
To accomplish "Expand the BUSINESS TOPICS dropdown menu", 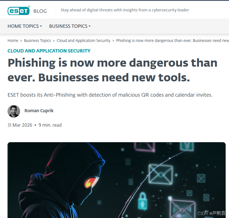I will (70, 26).
